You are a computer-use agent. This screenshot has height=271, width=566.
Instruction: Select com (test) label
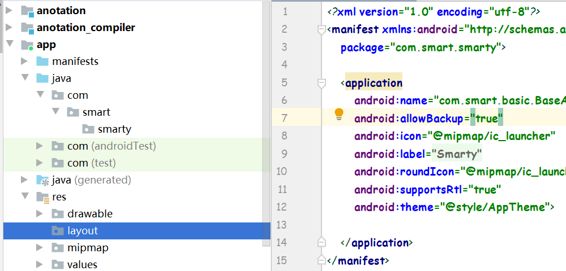tap(91, 163)
